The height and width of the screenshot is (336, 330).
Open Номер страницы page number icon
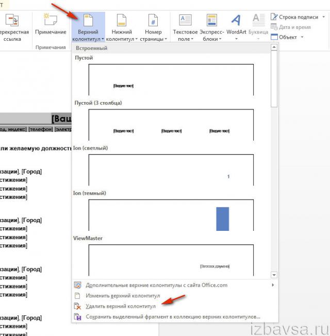click(x=153, y=21)
